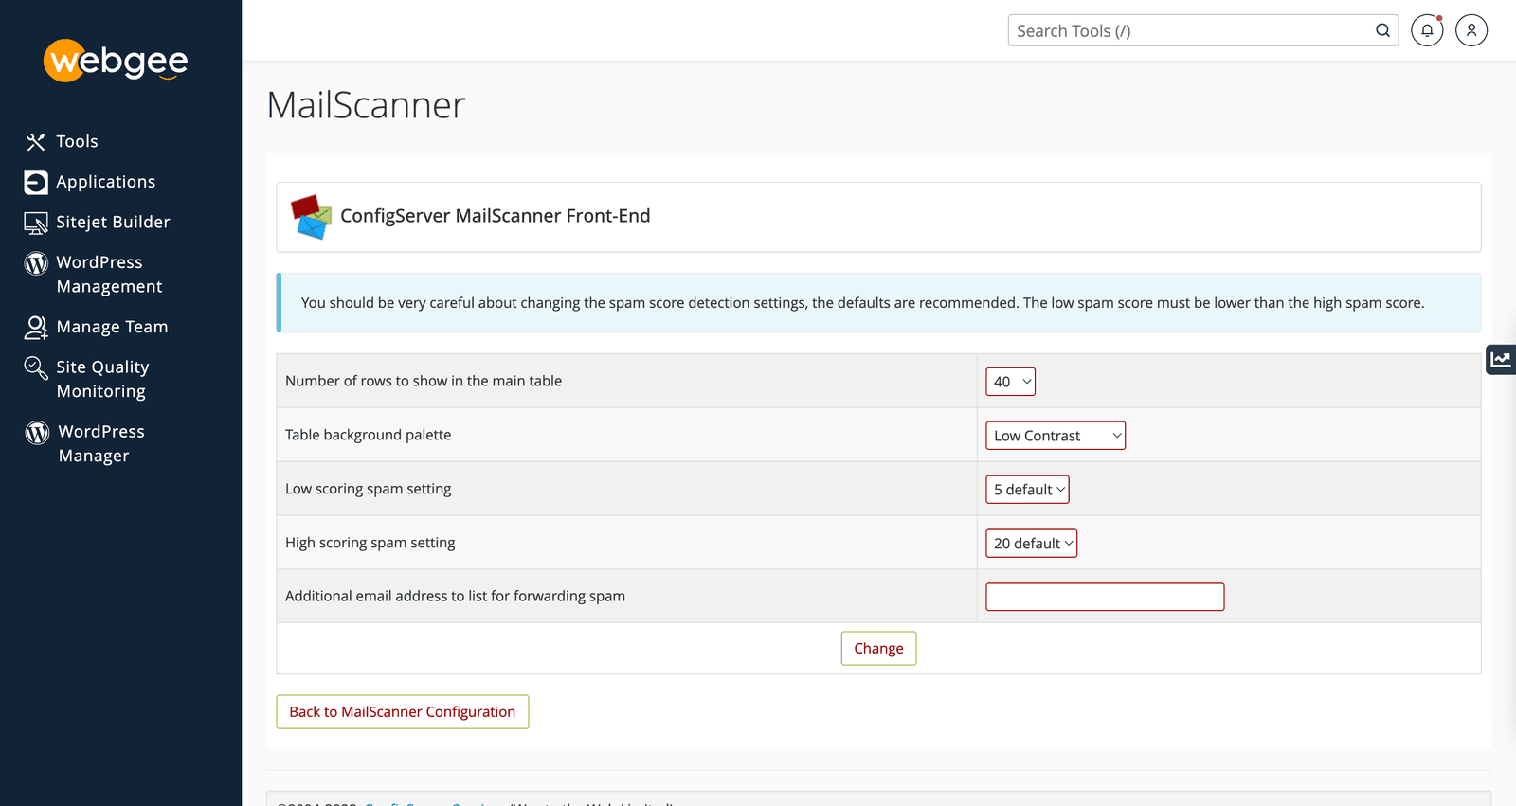Select WordPress Management in the sidebar

(109, 275)
